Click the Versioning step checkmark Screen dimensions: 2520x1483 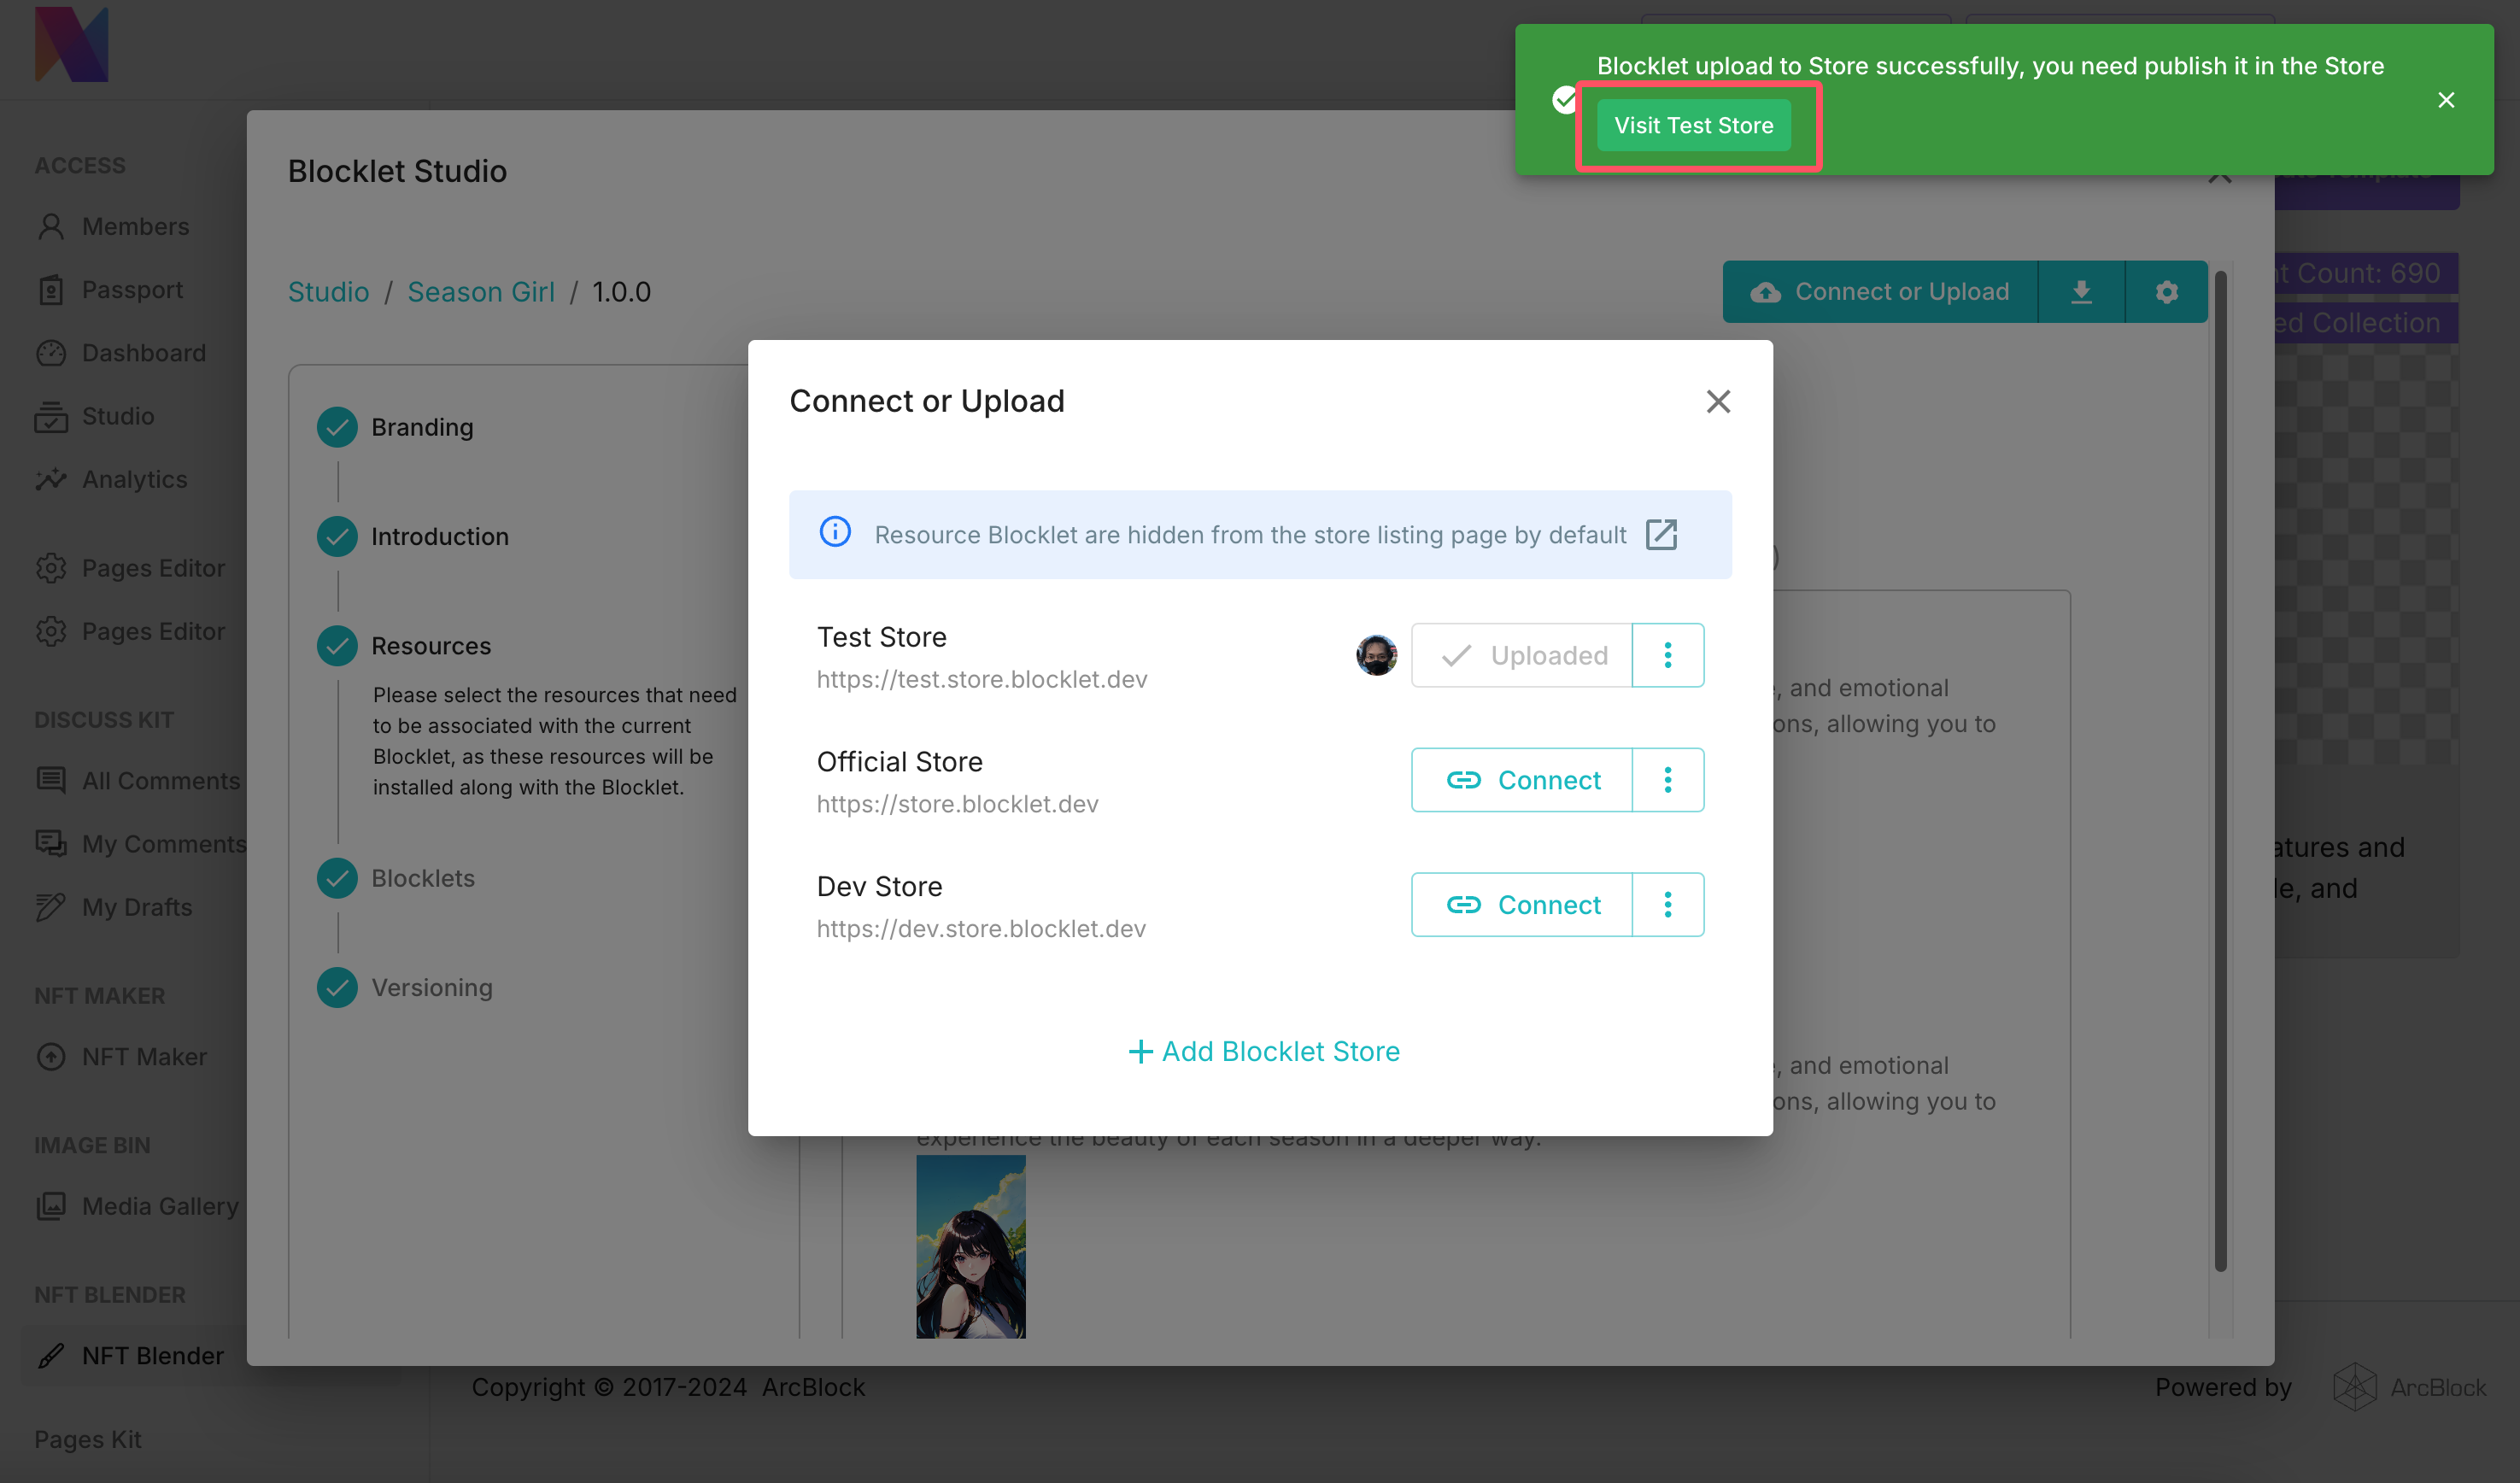337,988
